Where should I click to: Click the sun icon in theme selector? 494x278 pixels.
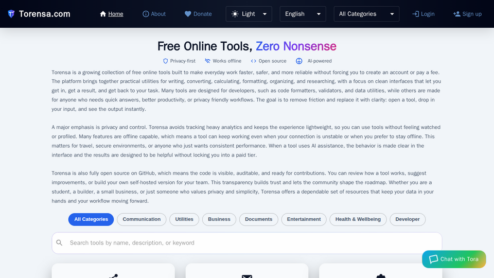pyautogui.click(x=235, y=14)
